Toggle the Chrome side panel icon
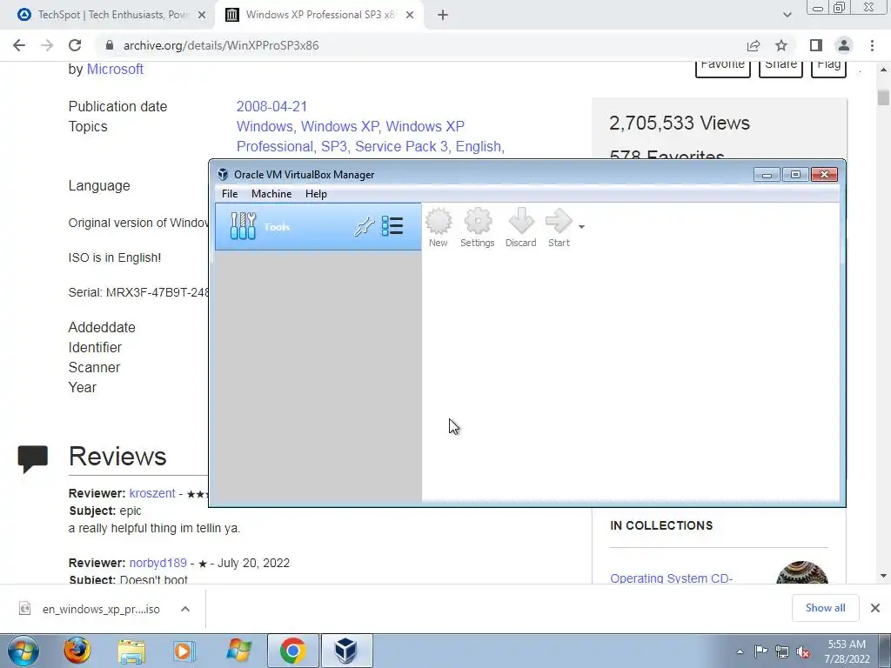The width and height of the screenshot is (891, 668). 816,45
